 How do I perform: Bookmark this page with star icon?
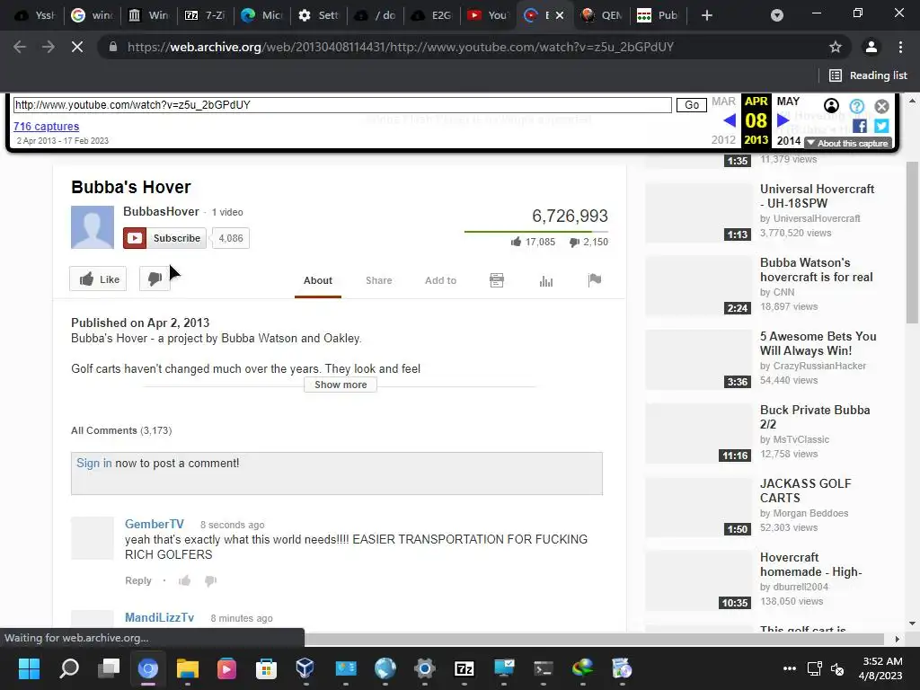pyautogui.click(x=836, y=47)
